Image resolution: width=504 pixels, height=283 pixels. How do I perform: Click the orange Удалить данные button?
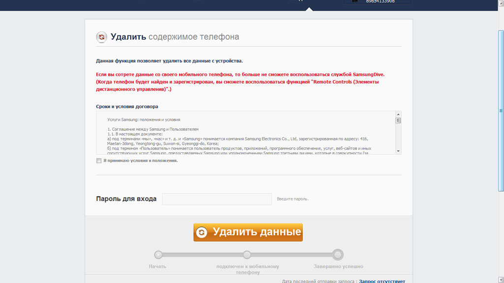tap(248, 232)
